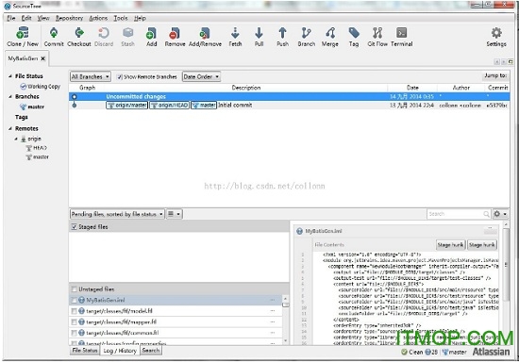The width and height of the screenshot is (519, 362).
Task: Click the origin/master branch label
Action: pos(127,106)
